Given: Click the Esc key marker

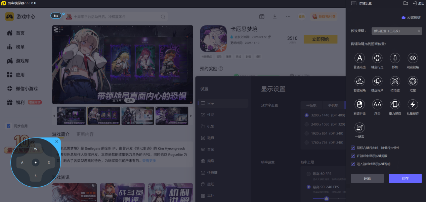Looking at the screenshot, I should pos(56,16).
